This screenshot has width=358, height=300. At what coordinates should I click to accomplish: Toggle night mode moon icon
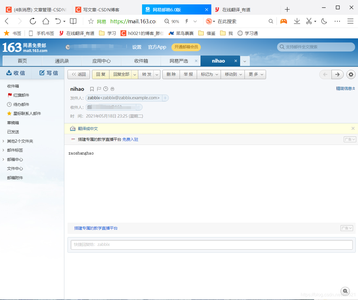[324, 21]
